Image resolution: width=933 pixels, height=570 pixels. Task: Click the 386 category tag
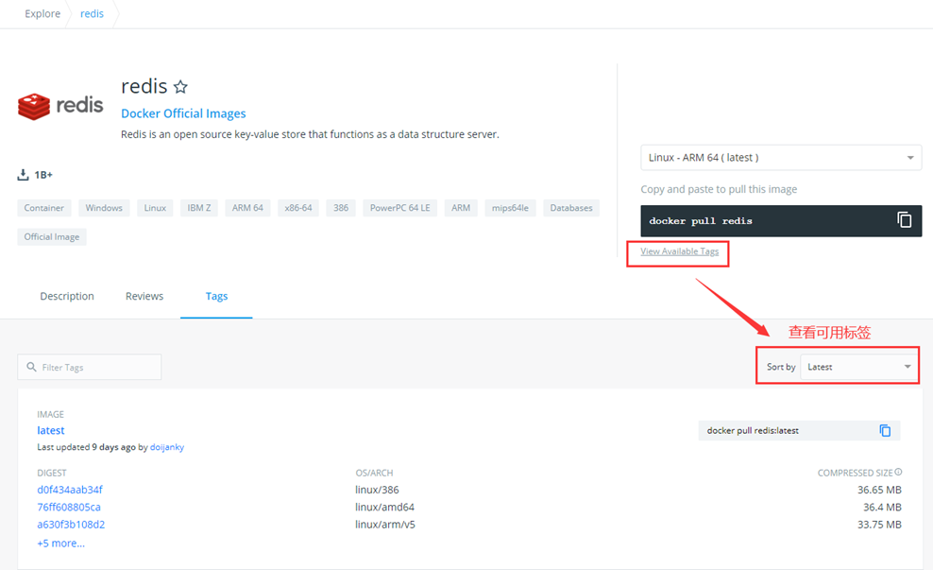tap(341, 208)
